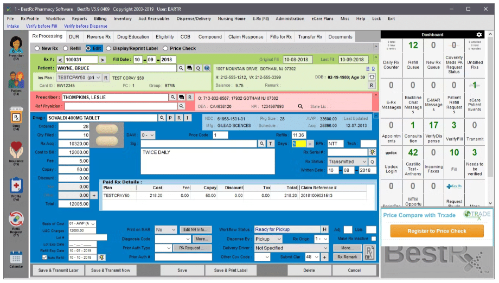Click the Edit NH Info button

(196, 229)
